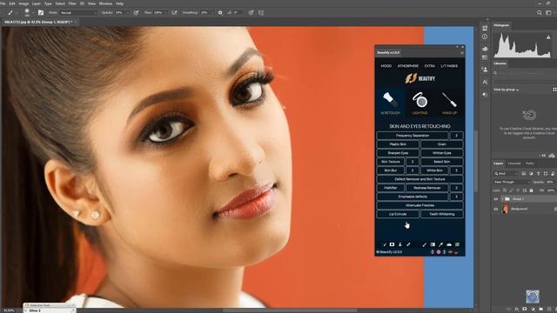Click the Frequency Separation value field

click(x=457, y=136)
